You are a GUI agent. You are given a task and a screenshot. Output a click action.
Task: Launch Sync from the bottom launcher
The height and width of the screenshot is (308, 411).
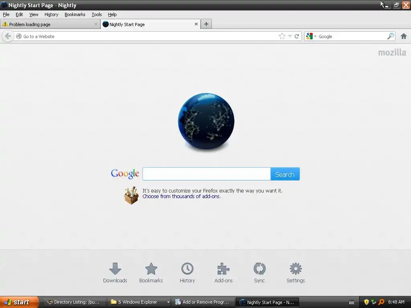pyautogui.click(x=260, y=273)
